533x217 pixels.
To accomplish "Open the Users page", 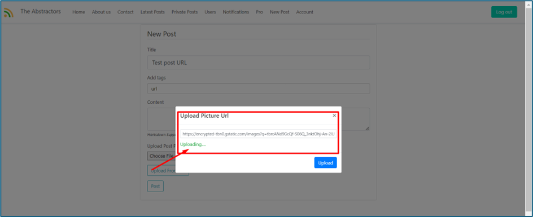I will coord(210,12).
